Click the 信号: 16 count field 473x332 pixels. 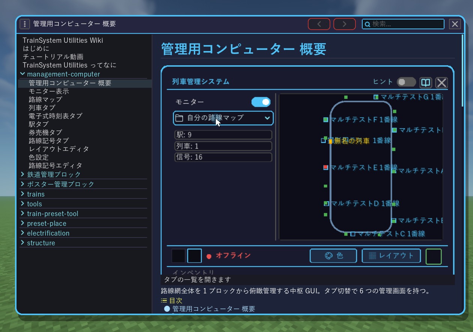pyautogui.click(x=223, y=157)
